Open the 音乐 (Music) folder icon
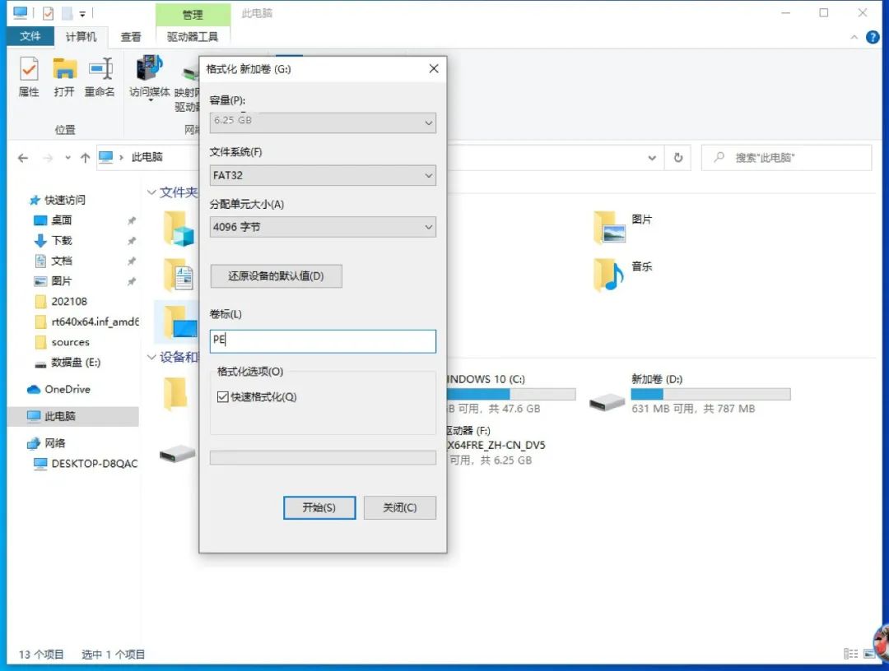Screen dimensions: 889x671 click(x=609, y=271)
